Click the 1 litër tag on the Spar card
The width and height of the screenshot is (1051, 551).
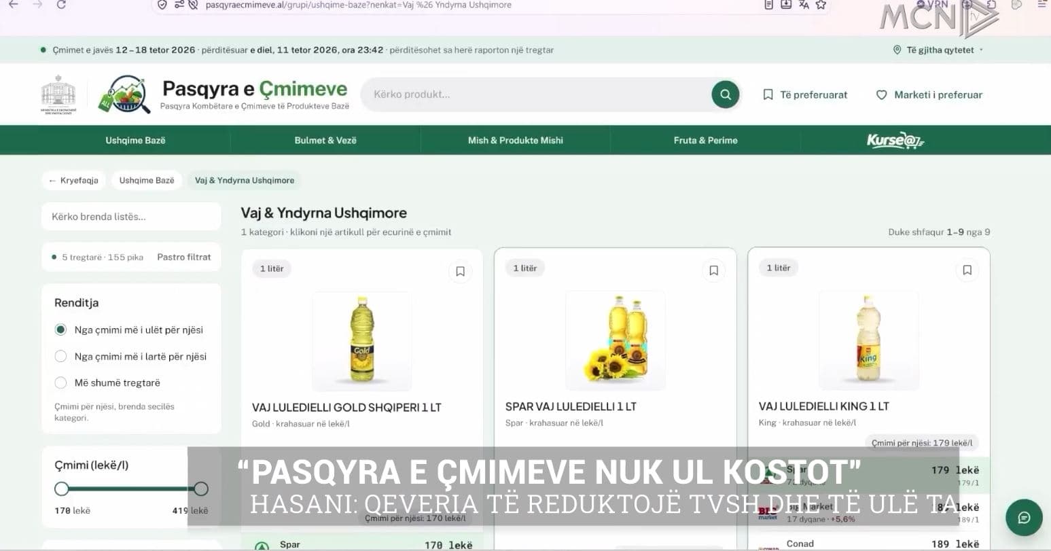525,268
